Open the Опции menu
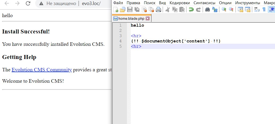 pos(225,3)
